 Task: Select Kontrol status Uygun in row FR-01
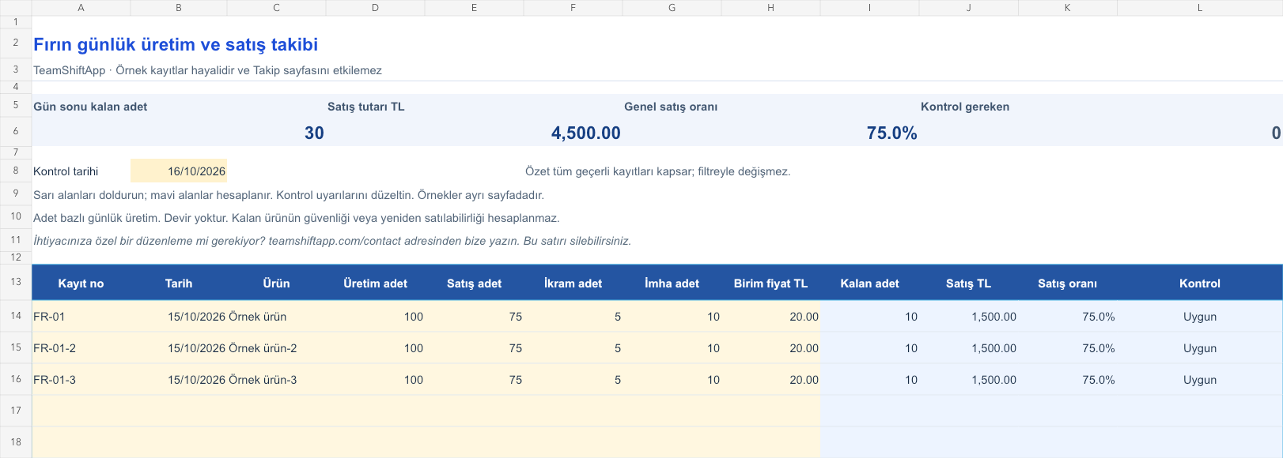pyautogui.click(x=1200, y=317)
